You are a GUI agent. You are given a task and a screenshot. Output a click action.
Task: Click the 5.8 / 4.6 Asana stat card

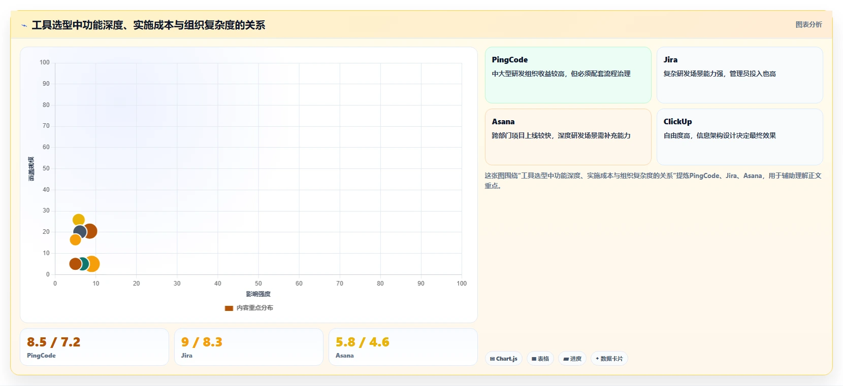(x=403, y=347)
